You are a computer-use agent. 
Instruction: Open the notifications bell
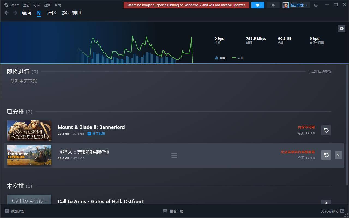273,5
